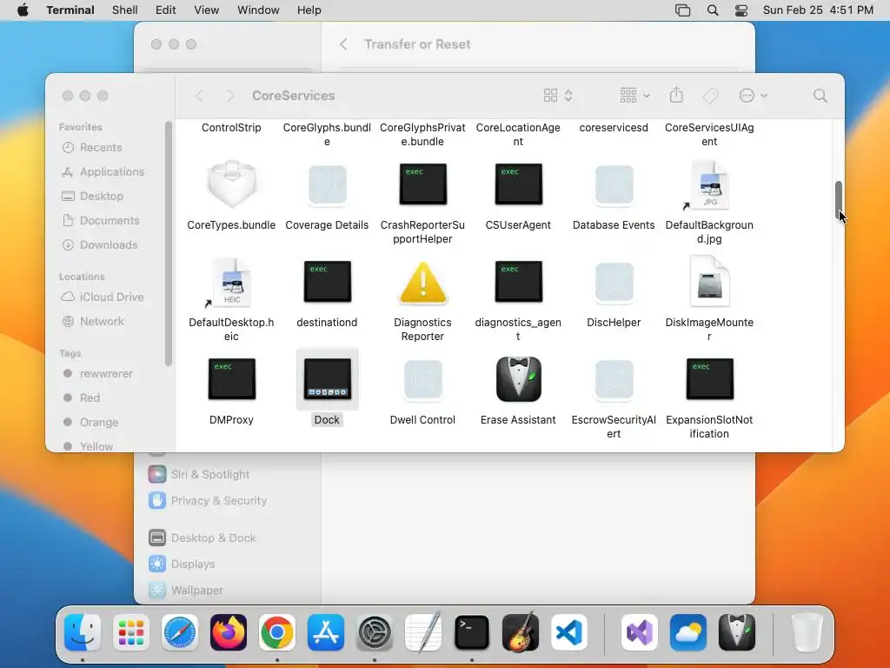This screenshot has width=890, height=668.
Task: Click the Finder sidebar scrollbar
Action: [168, 244]
